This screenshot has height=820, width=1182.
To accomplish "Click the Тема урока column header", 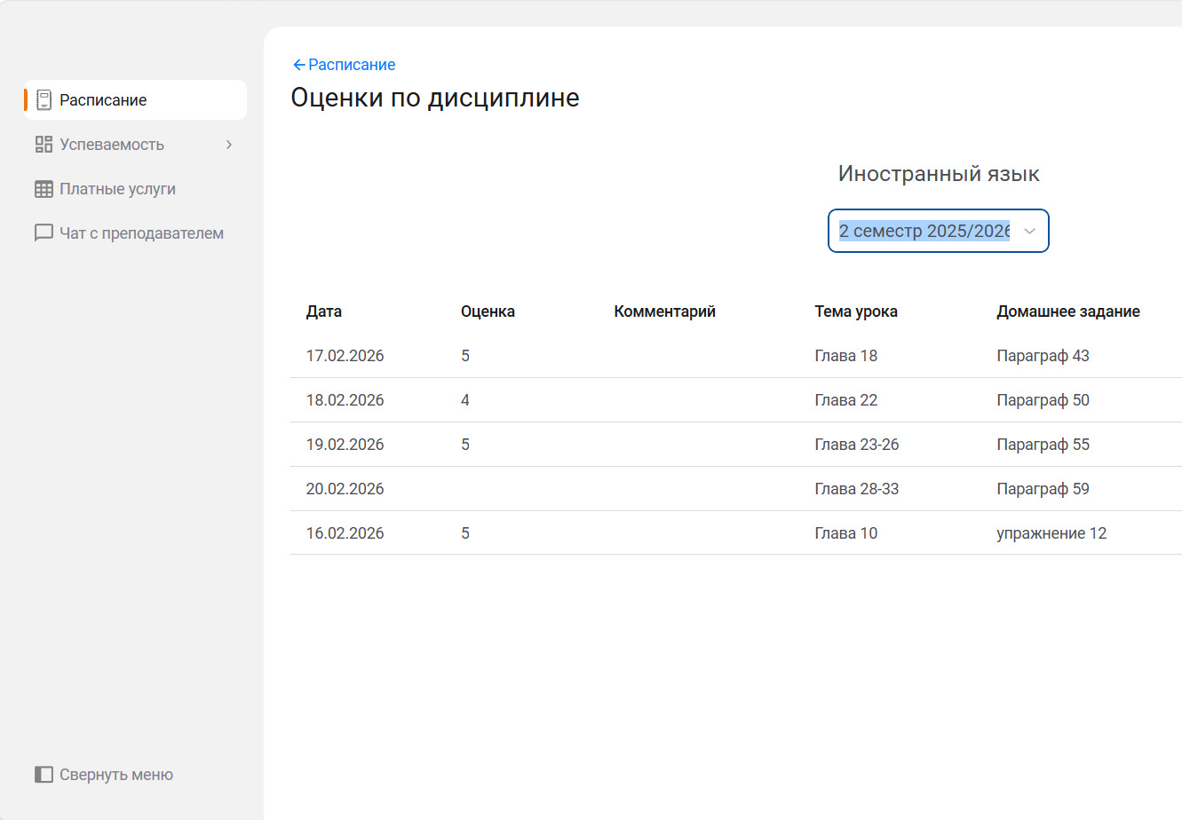I will (856, 311).
